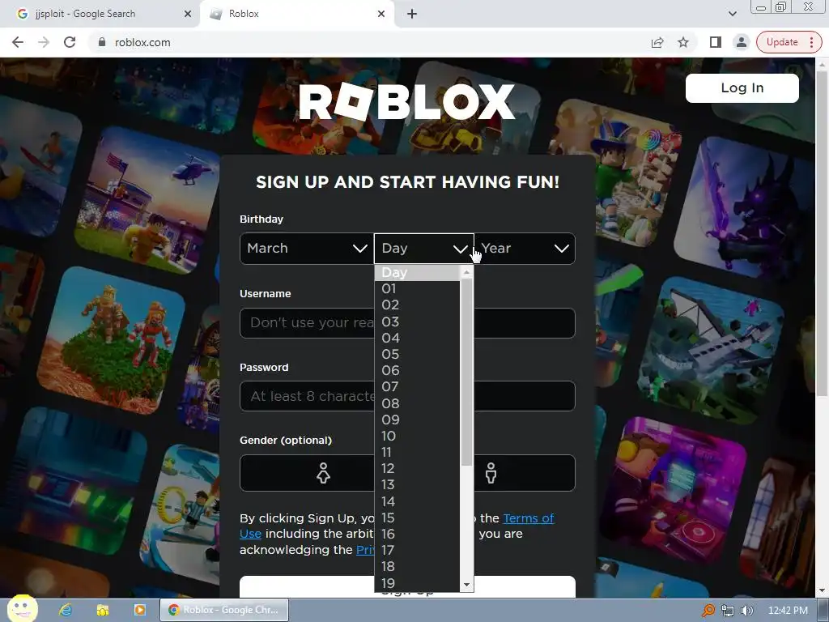The image size is (829, 622).
Task: Click the Chrome Update button
Action: coord(782,42)
